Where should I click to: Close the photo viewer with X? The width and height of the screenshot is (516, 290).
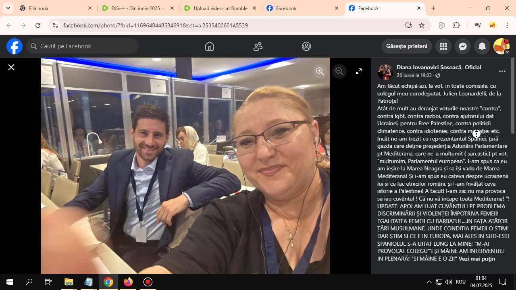tap(11, 67)
